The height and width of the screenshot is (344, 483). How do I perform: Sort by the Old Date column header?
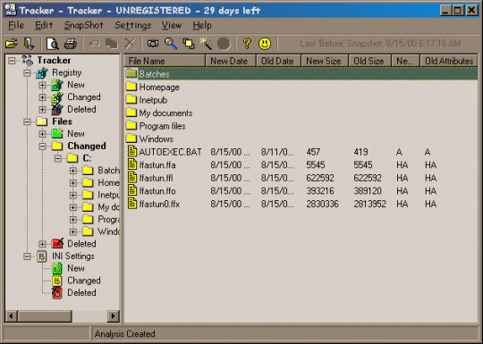278,61
